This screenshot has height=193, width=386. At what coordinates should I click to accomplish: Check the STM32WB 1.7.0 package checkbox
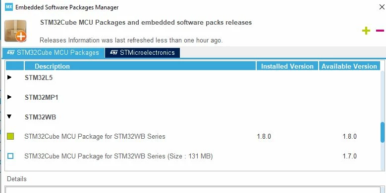point(10,156)
